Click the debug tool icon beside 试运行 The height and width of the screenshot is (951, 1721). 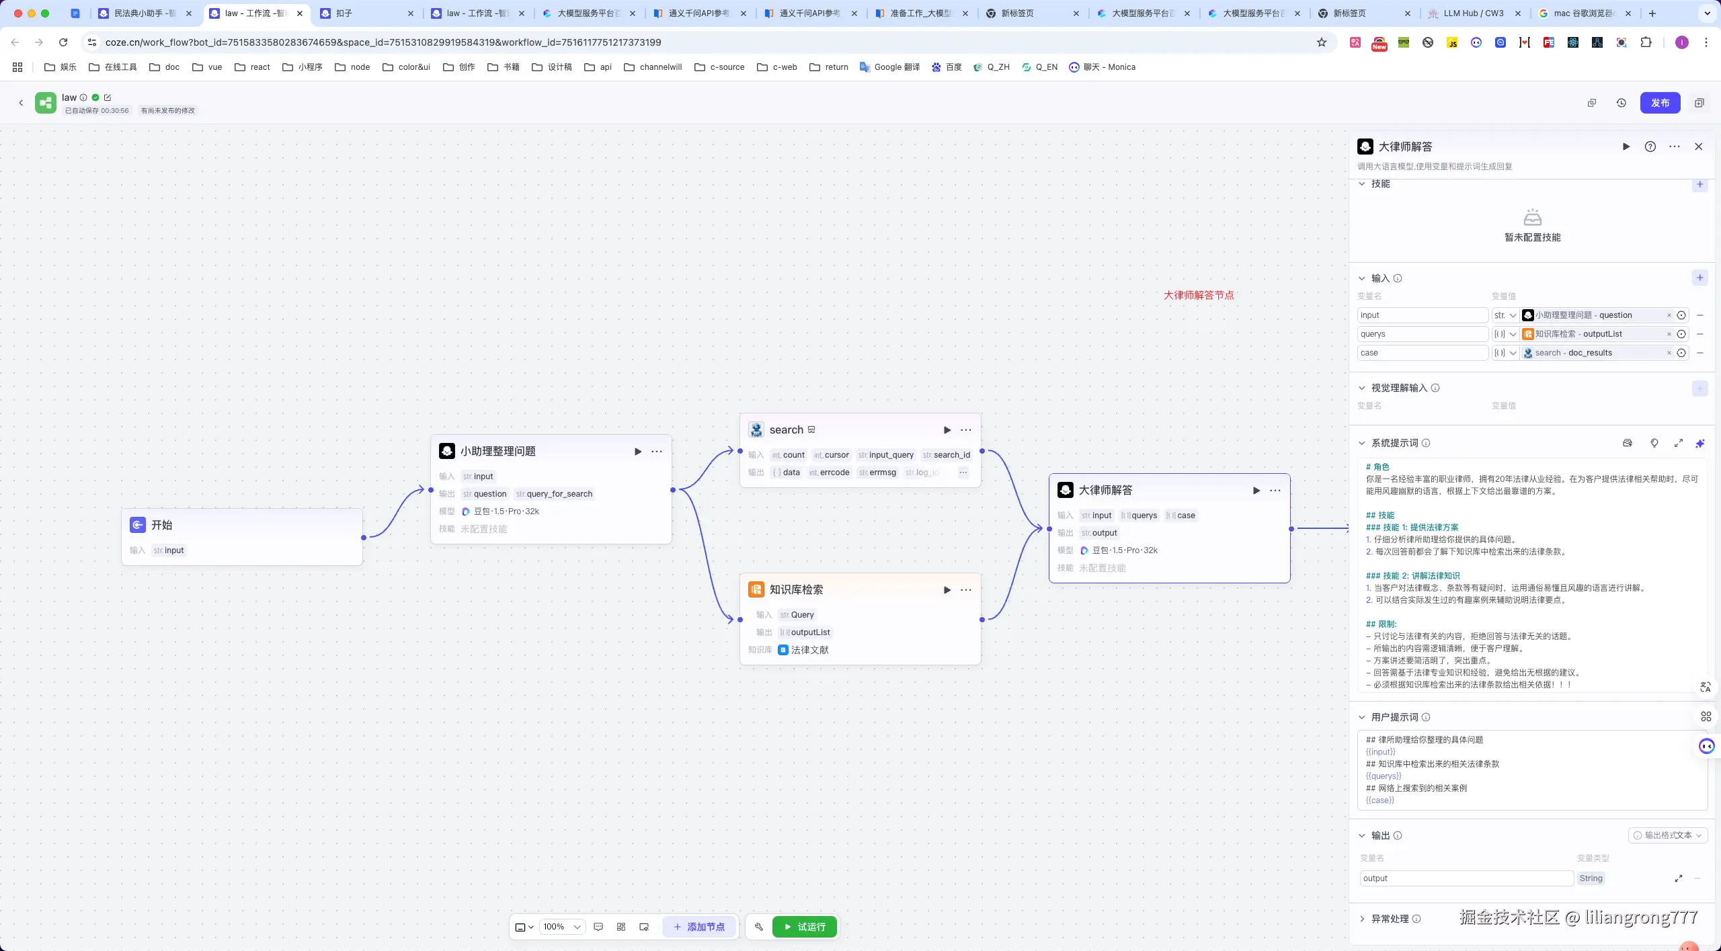click(x=758, y=927)
